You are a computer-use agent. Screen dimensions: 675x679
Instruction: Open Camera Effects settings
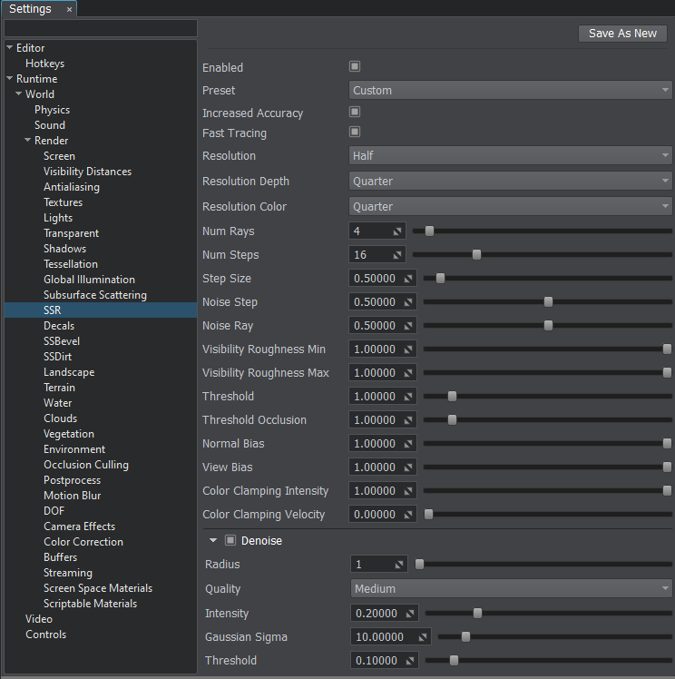click(x=80, y=526)
